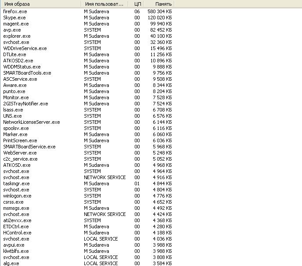Click CPU value 01 for taskmgr.exe
Image resolution: width=302 pixels, height=266 pixels.
click(x=137, y=184)
